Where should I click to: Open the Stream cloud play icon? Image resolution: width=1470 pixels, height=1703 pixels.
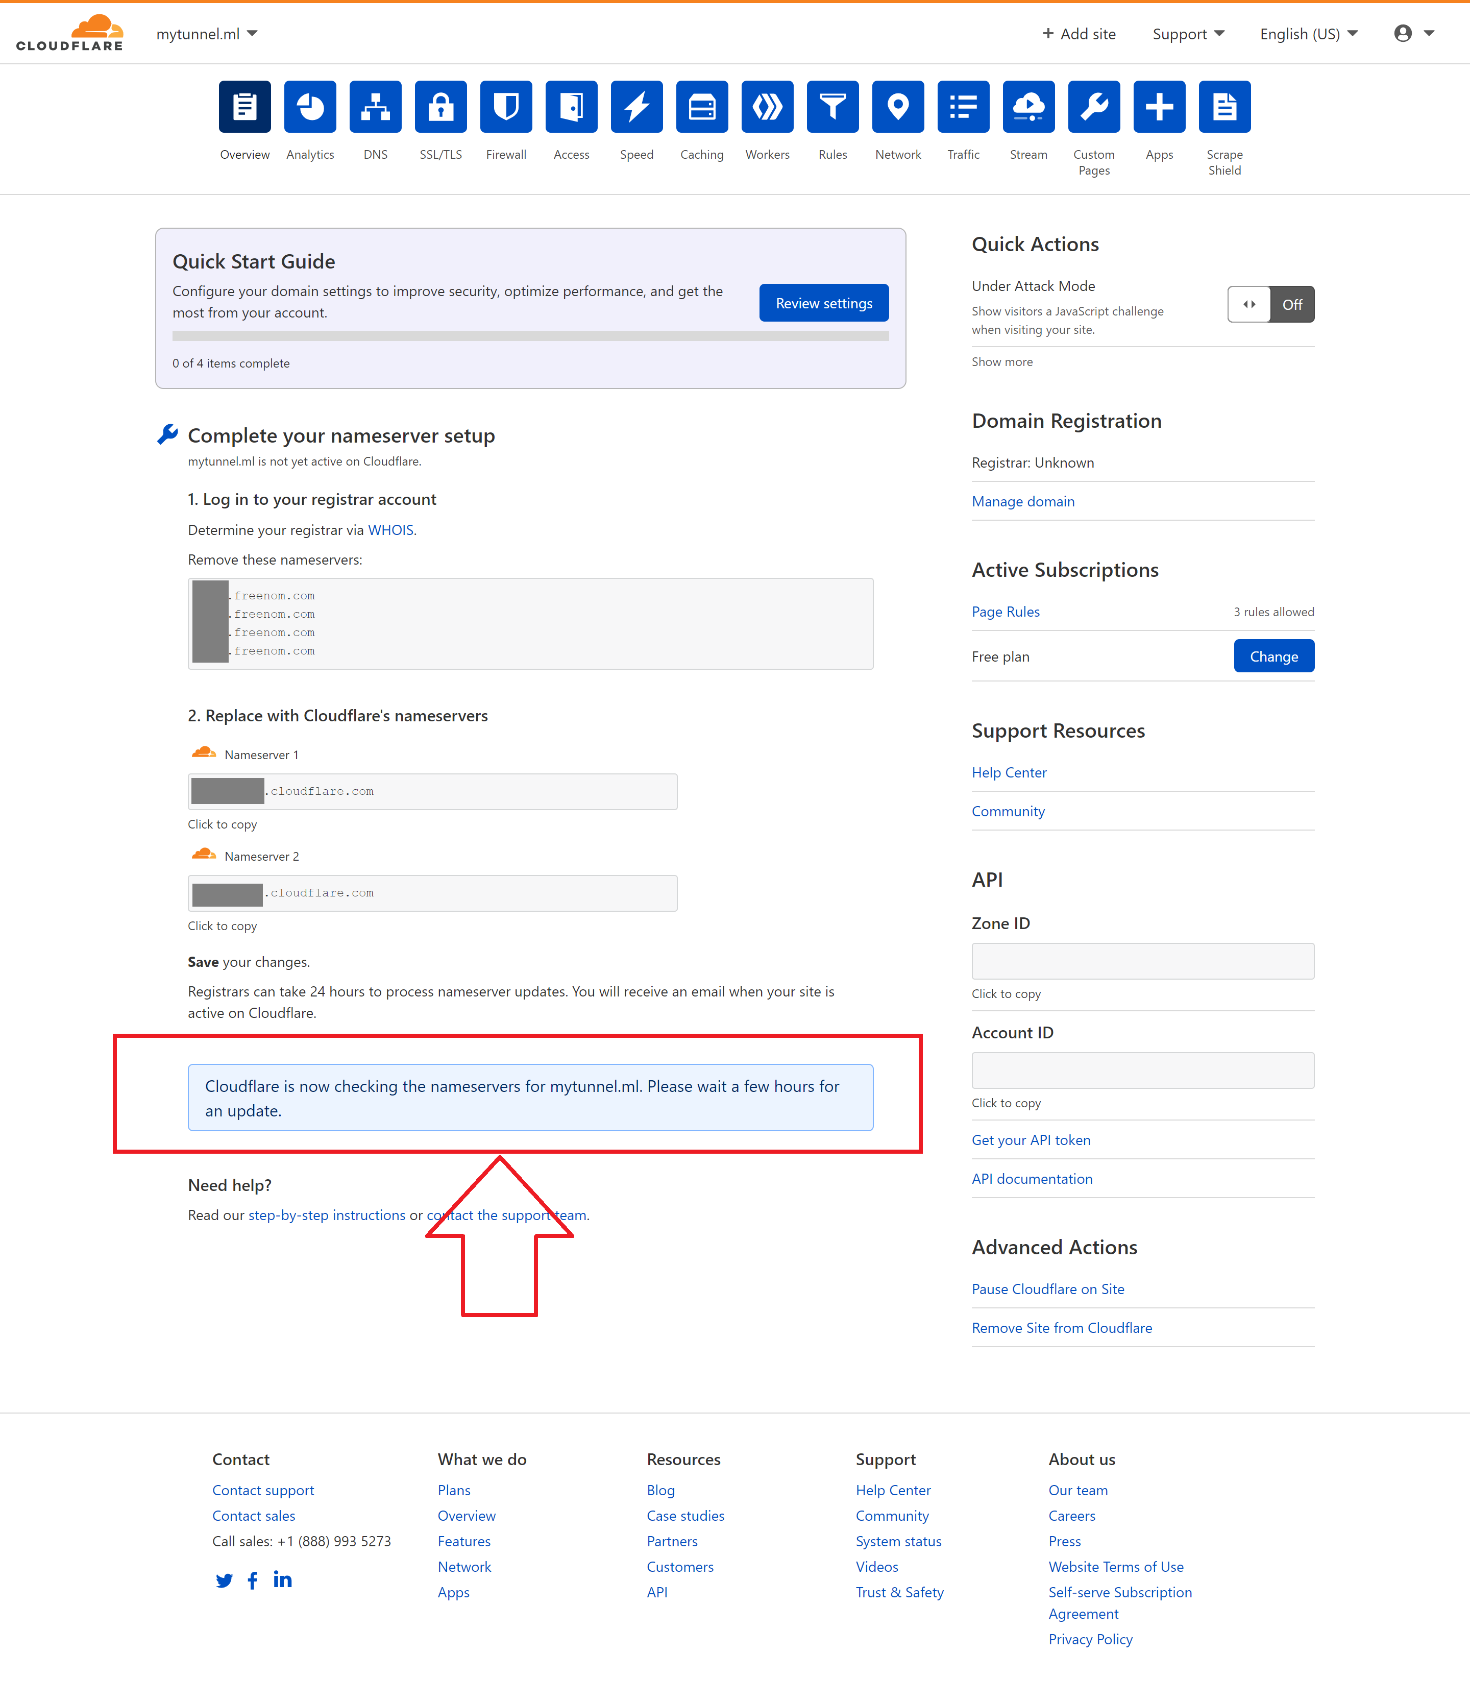(1029, 107)
